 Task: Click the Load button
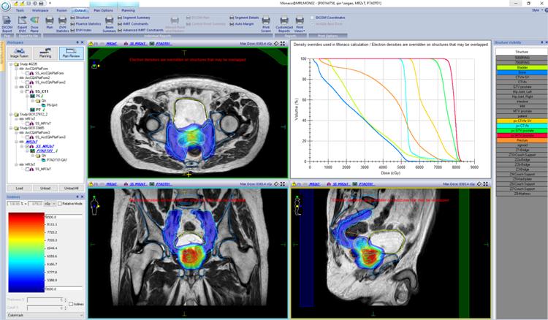tap(19, 188)
